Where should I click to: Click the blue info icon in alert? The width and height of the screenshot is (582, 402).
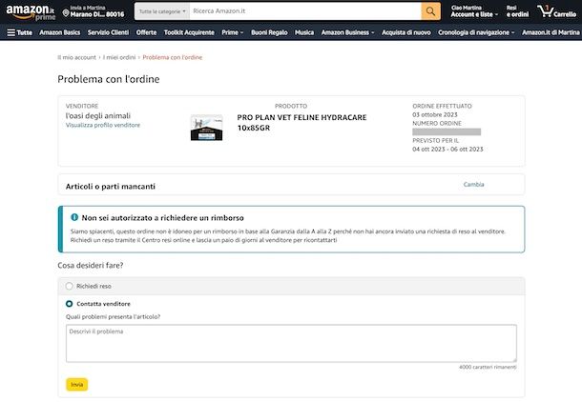coord(74,217)
